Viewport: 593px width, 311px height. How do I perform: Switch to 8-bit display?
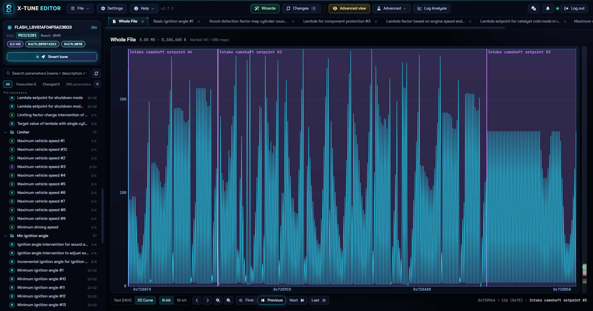(x=166, y=300)
